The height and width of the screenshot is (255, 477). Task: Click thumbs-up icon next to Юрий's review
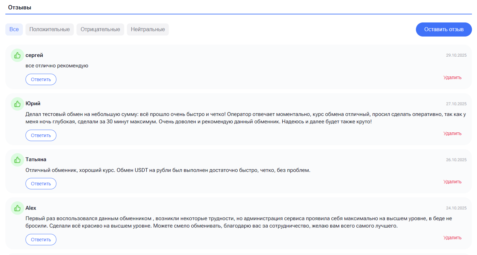click(17, 104)
